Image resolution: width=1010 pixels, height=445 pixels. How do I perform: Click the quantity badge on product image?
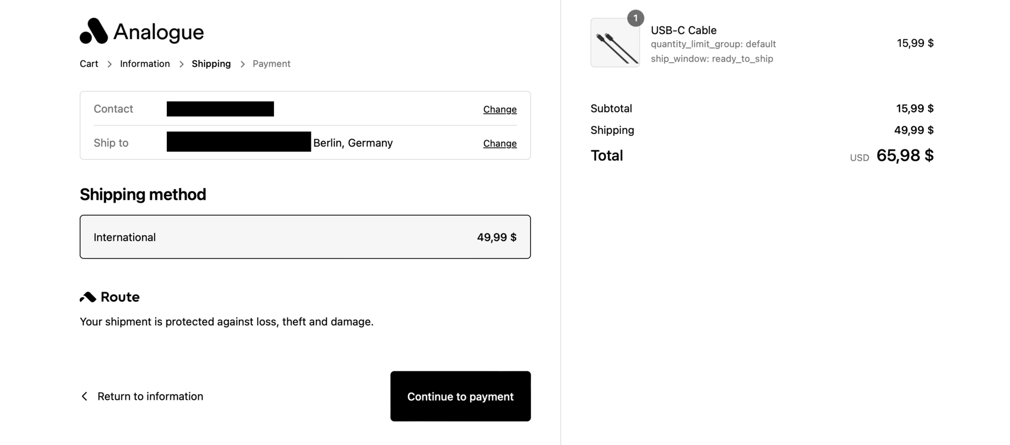[x=635, y=18]
